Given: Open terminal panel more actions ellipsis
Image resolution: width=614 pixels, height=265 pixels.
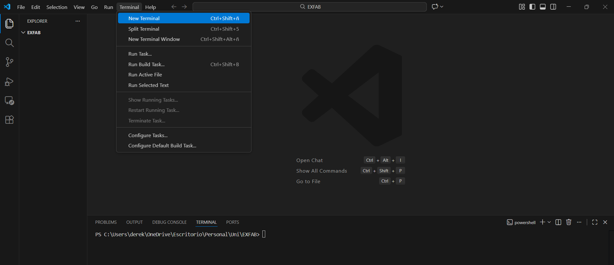Looking at the screenshot, I should coord(579,222).
